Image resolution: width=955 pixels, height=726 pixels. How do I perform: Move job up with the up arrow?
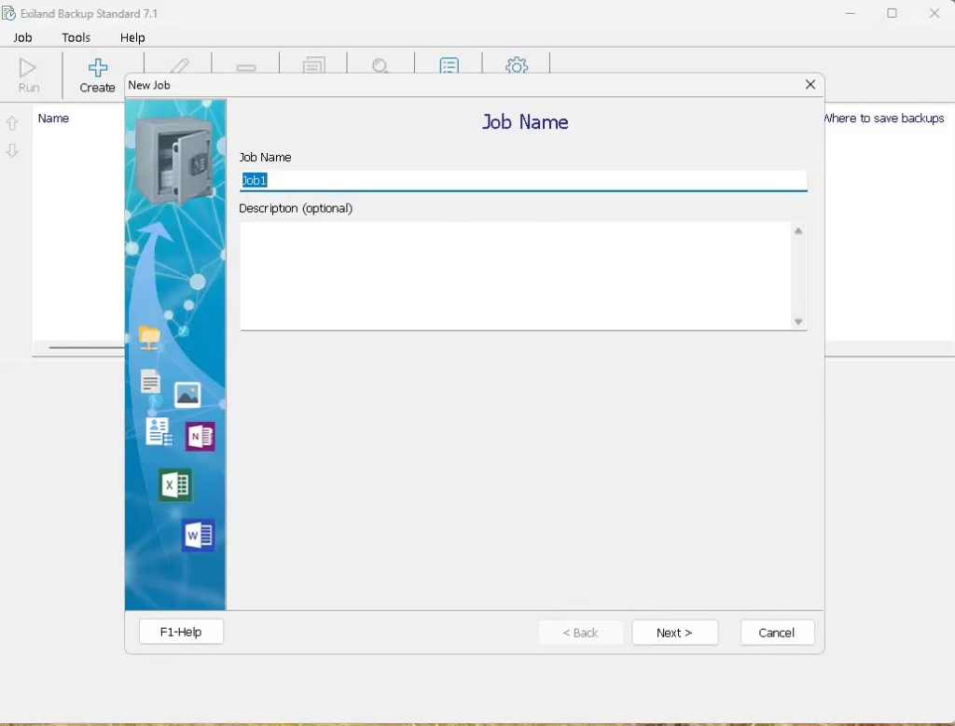pos(12,123)
